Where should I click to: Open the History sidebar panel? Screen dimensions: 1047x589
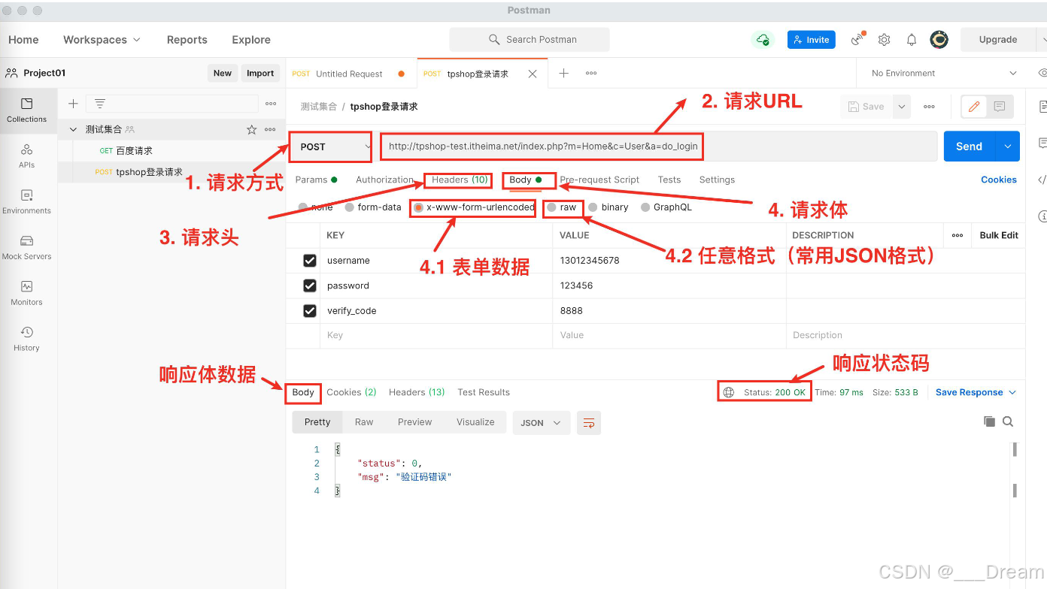(27, 339)
